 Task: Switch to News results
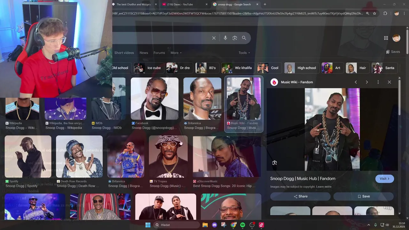tap(144, 53)
